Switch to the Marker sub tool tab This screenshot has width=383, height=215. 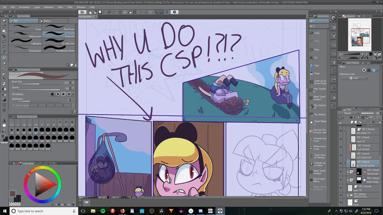(47, 20)
